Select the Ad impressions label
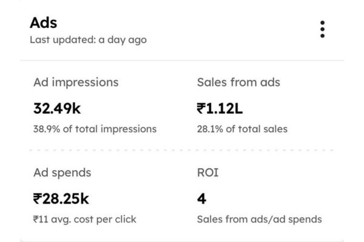This screenshot has height=242, width=364. pyautogui.click(x=76, y=82)
